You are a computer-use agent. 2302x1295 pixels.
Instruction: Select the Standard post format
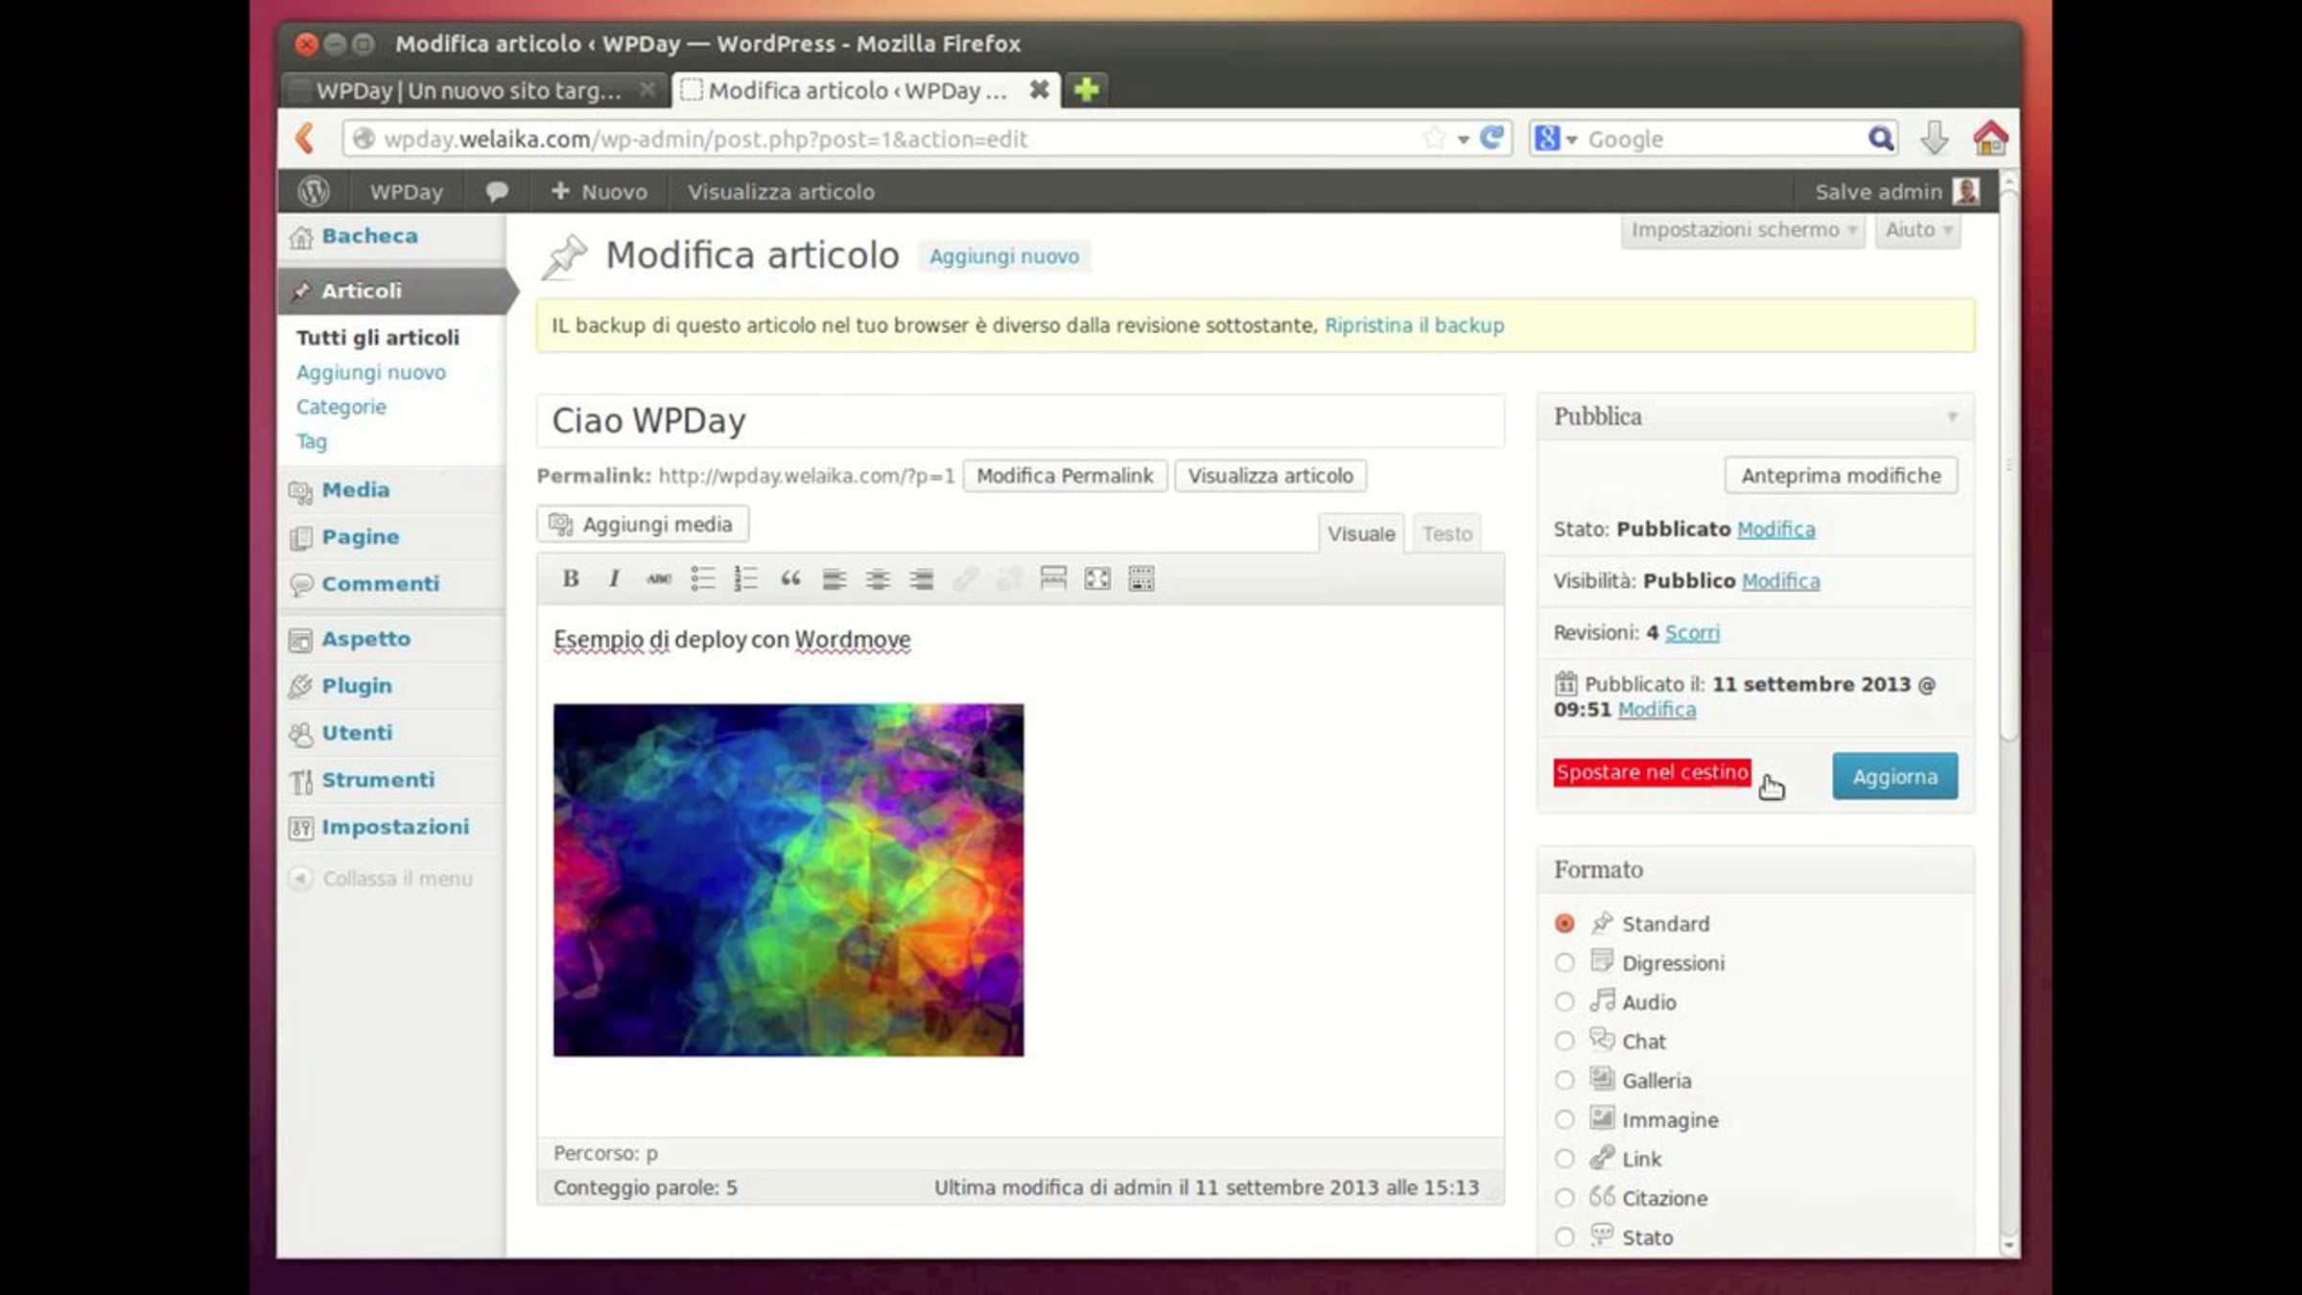1564,923
